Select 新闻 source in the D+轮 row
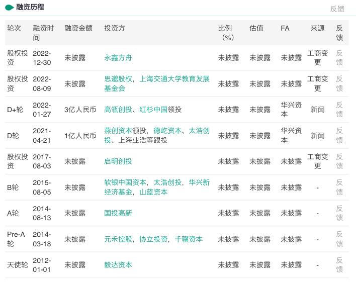 point(317,110)
